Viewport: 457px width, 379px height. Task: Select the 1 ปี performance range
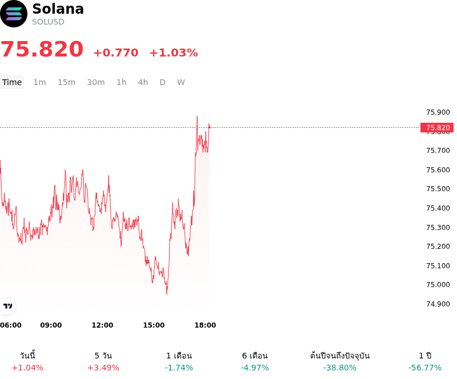point(425,361)
